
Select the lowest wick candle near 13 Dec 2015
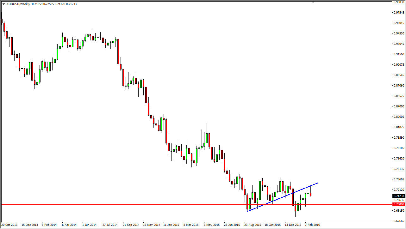click(296, 208)
